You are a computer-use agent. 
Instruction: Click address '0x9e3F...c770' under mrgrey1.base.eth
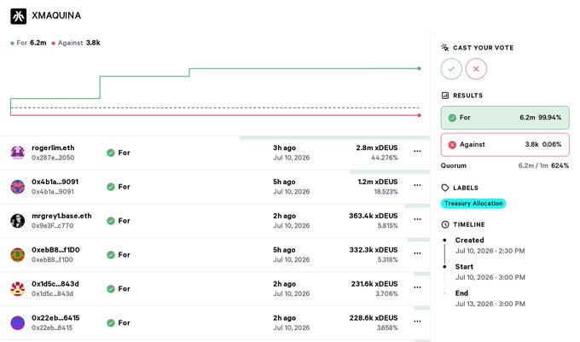53,226
